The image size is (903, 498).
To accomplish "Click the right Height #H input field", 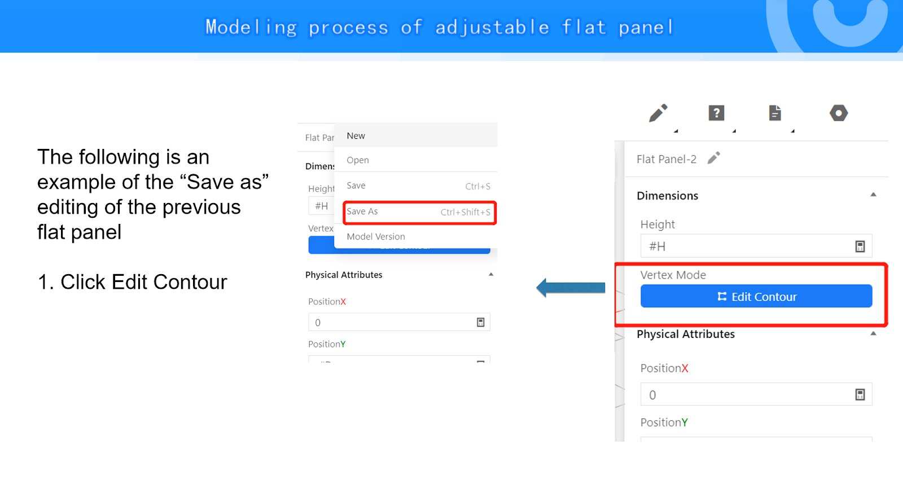I will [745, 246].
